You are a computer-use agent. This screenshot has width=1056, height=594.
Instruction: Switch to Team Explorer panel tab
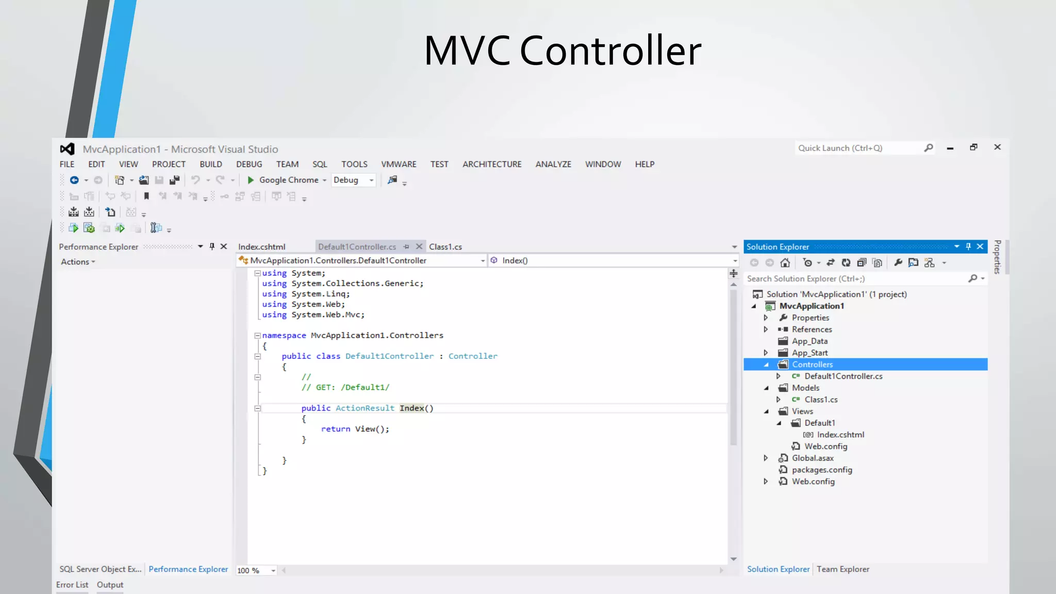tap(843, 569)
